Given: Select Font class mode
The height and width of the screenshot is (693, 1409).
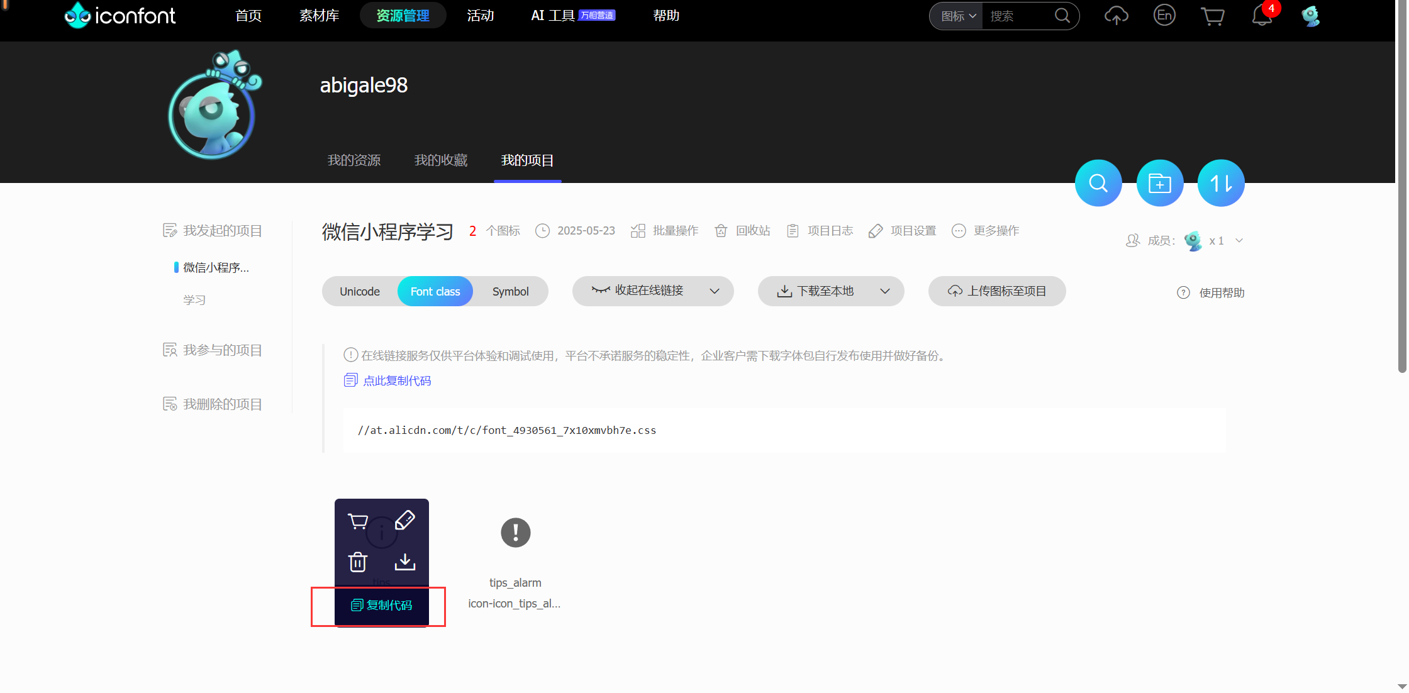Looking at the screenshot, I should [x=435, y=292].
